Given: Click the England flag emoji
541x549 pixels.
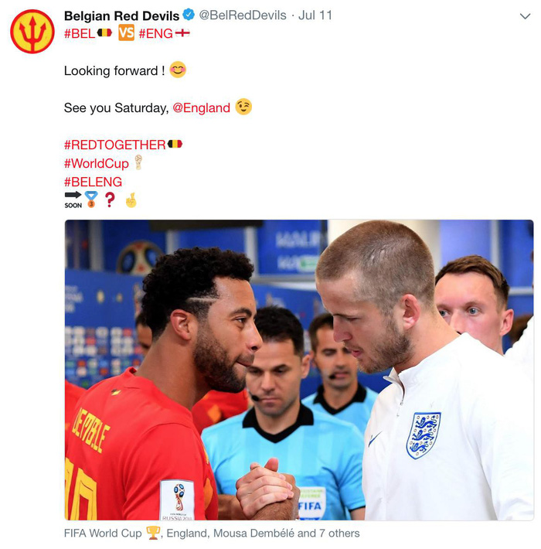Looking at the screenshot, I should coord(182,33).
